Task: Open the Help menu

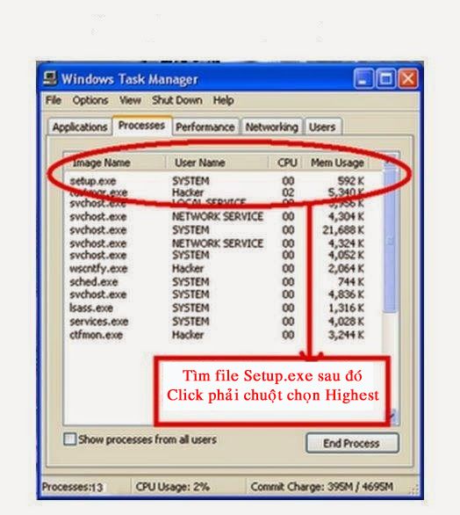Action: 223,100
